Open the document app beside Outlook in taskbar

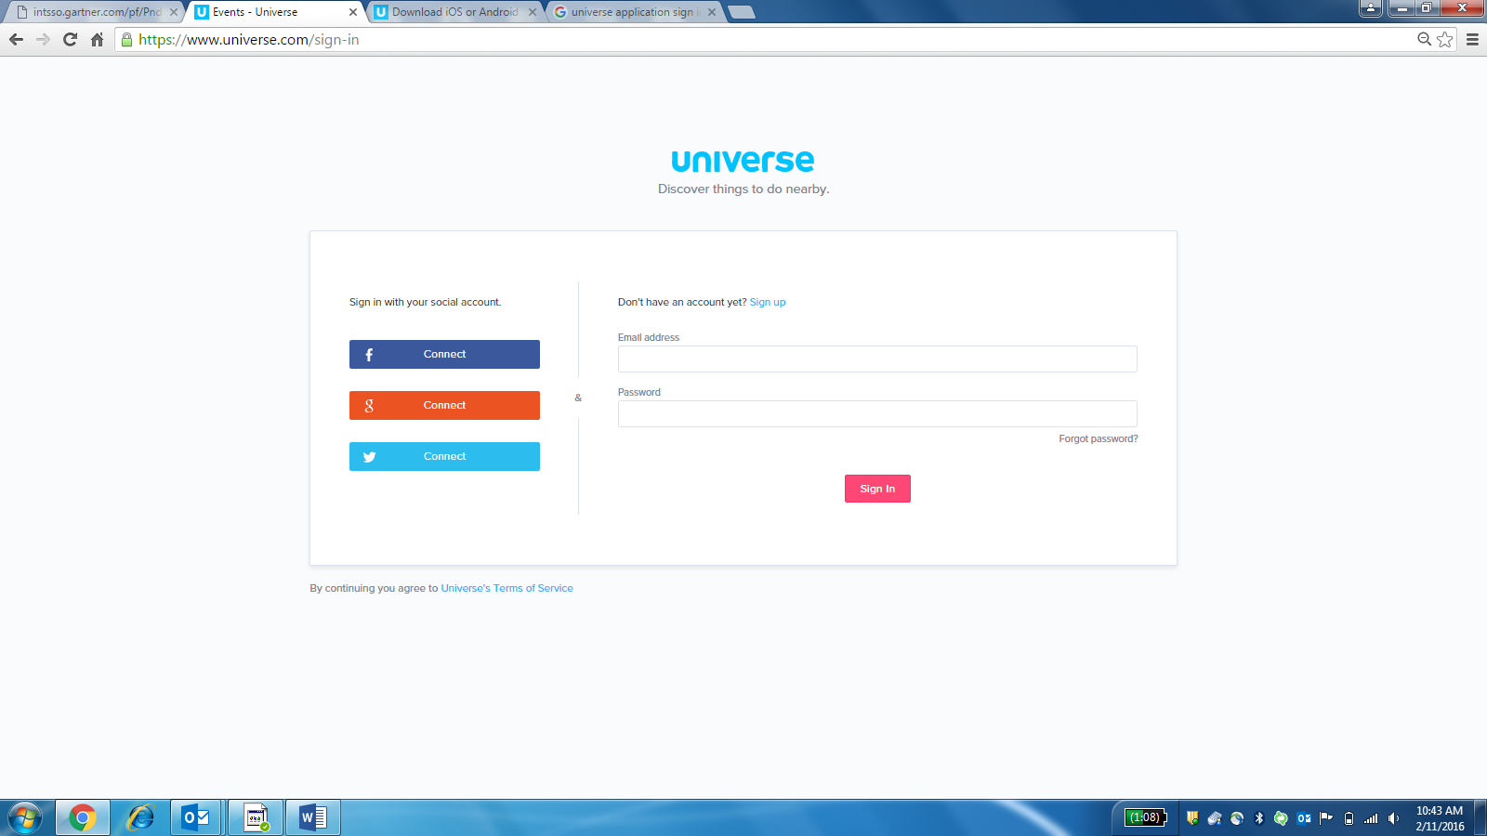point(256,817)
